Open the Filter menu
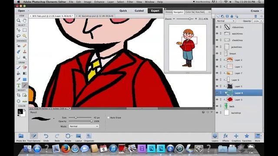 [130, 2]
